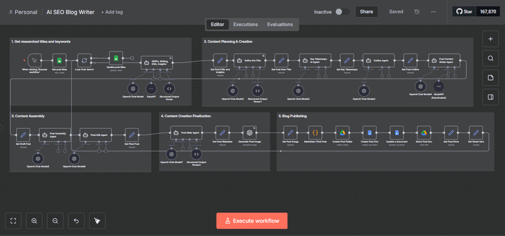Open workflow history clock icon

[417, 12]
